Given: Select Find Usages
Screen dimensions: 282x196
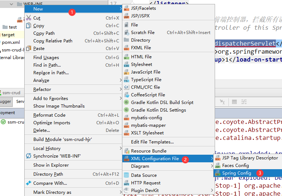Looking at the screenshot, I should click(73, 57).
